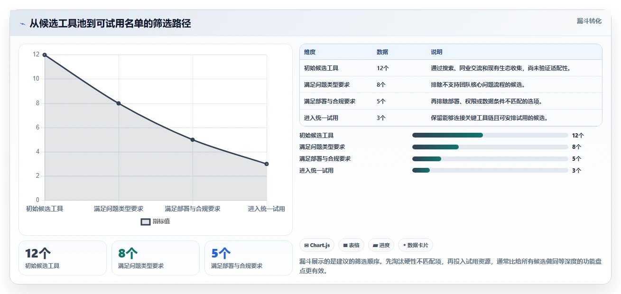Click the 维度 column header
621x294 pixels.
pyautogui.click(x=310, y=52)
